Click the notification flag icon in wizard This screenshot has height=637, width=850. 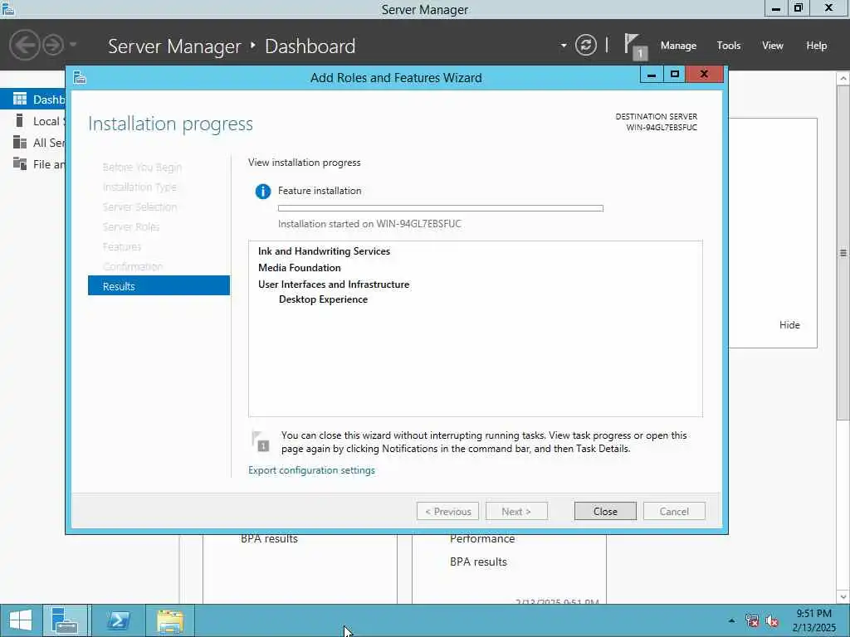pos(261,441)
